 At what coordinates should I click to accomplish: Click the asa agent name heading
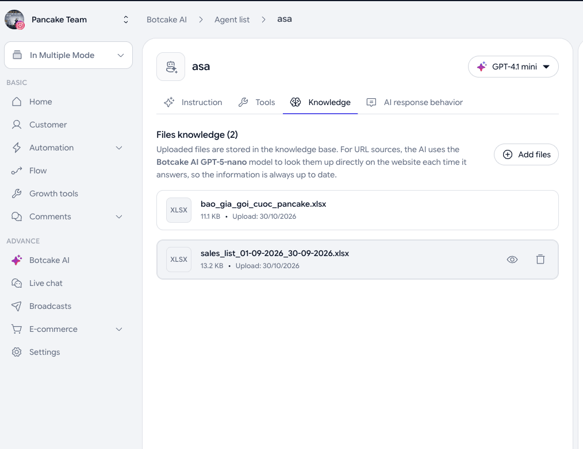pos(201,67)
